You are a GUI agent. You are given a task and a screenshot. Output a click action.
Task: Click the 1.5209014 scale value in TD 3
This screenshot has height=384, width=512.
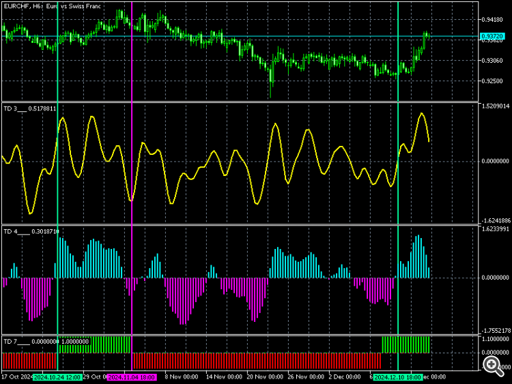tap(495, 106)
